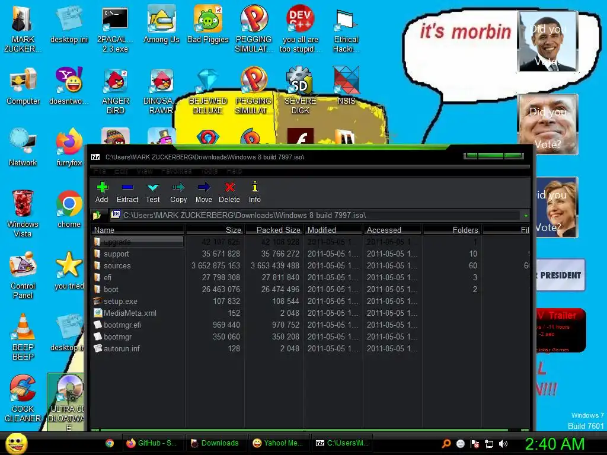Click the up-folder icon beside the address bar
The height and width of the screenshot is (455, 607).
[97, 215]
